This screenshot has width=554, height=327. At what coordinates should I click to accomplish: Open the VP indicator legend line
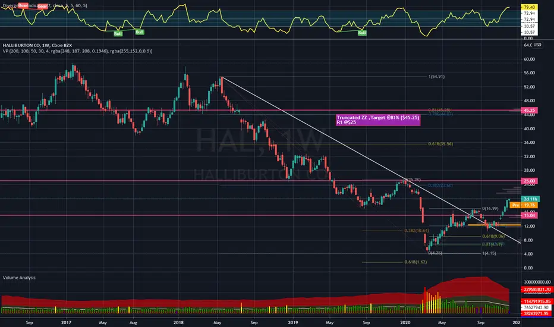tap(78, 51)
